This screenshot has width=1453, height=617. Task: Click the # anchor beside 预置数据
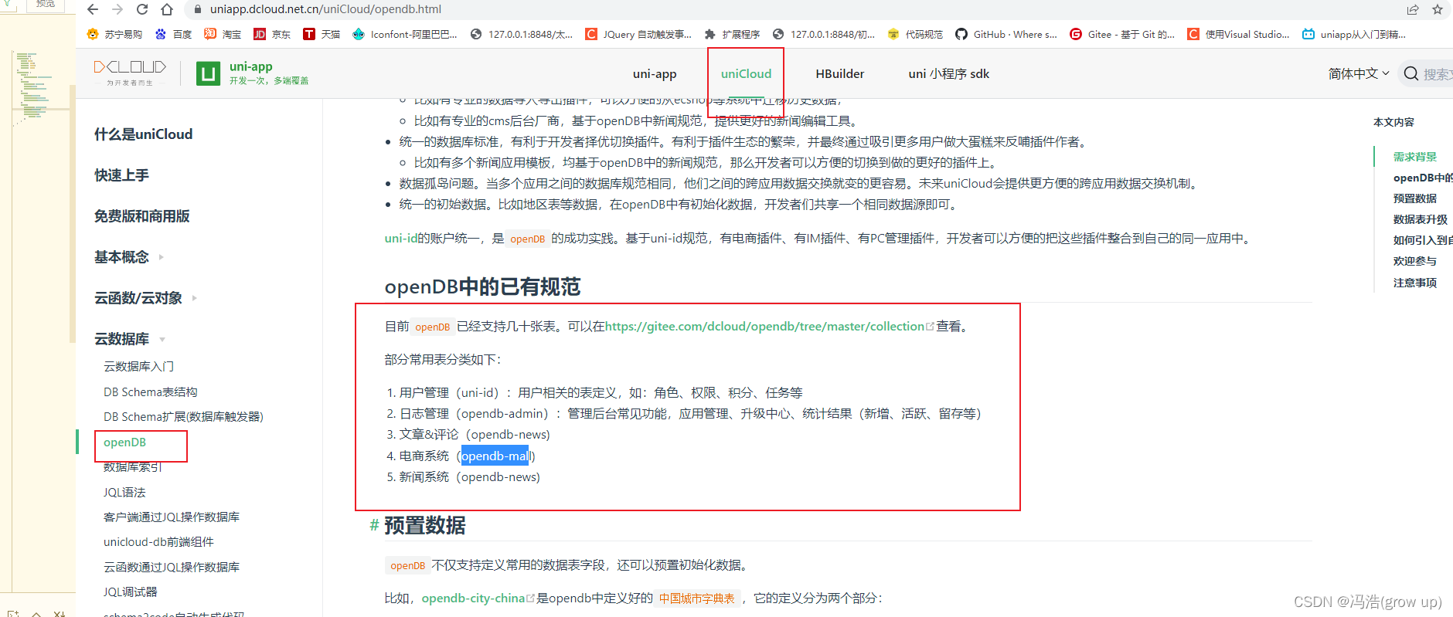pyautogui.click(x=374, y=525)
